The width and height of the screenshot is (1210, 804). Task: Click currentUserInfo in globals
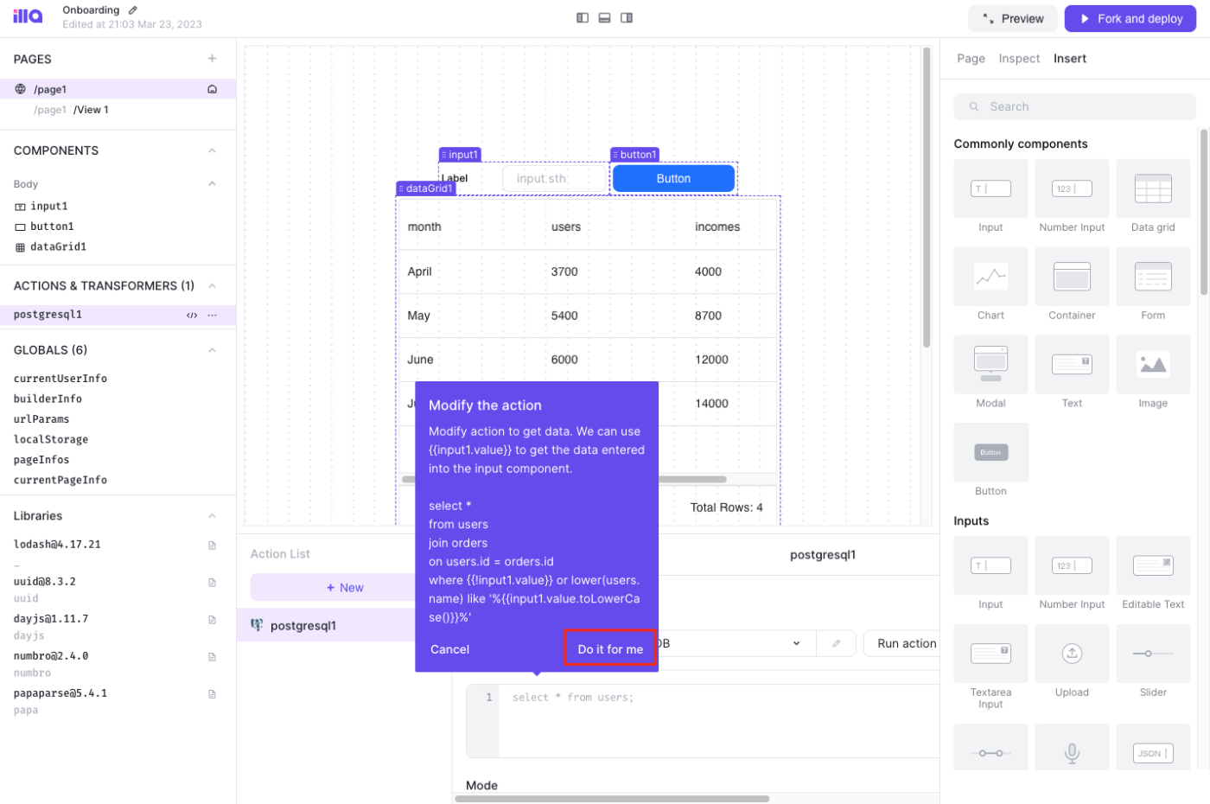60,379
